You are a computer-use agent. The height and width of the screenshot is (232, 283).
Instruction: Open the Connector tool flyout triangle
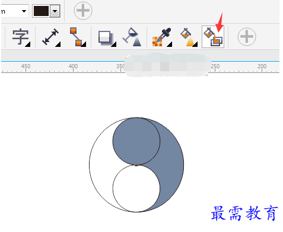click(84, 45)
